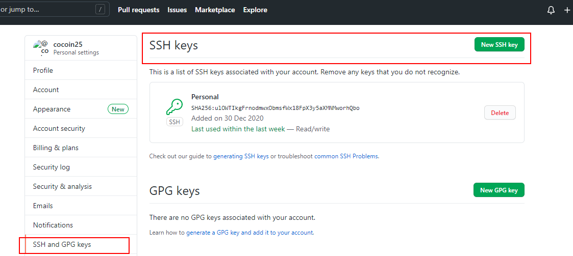Open the common SSH Problems link
The image size is (573, 256).
click(x=346, y=156)
